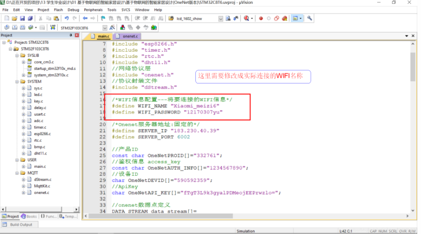
Task: Open the window layout dropdown arrow
Action: pos(300,19)
